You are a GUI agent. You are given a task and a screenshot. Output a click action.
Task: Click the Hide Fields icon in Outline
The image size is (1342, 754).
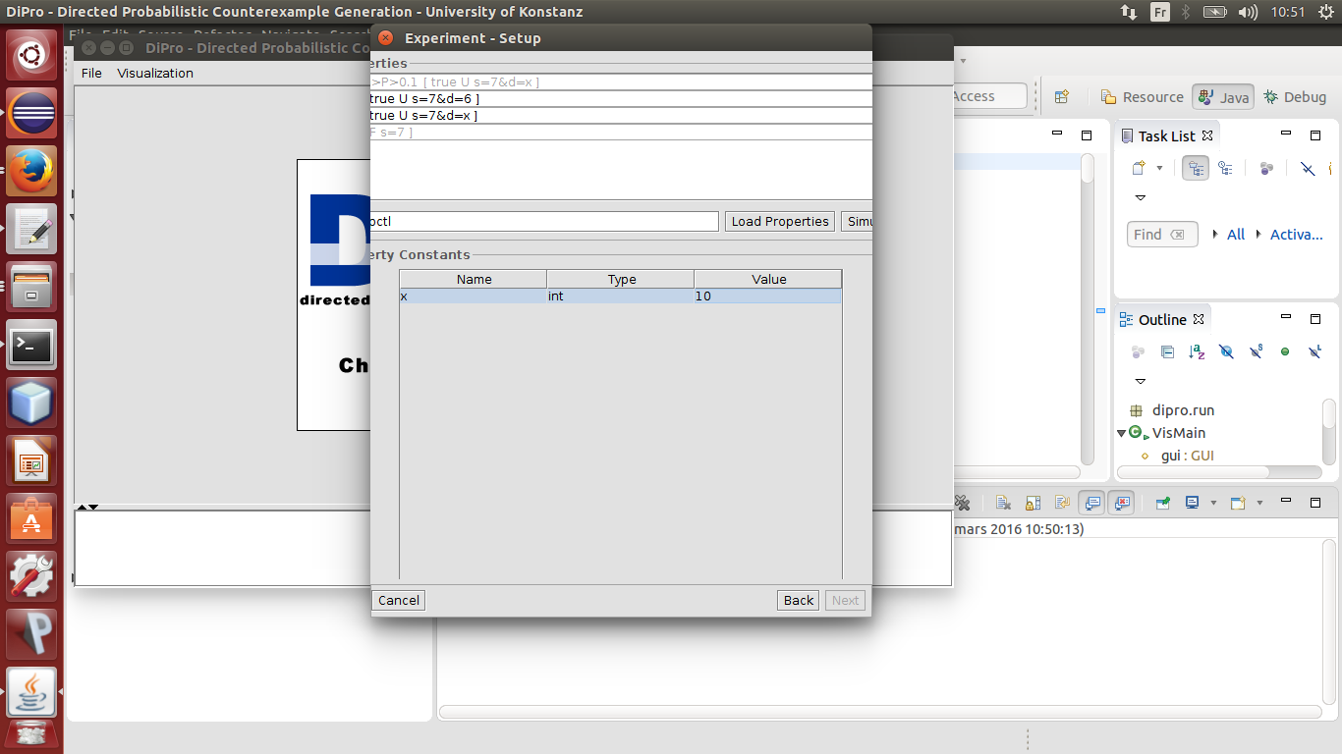click(x=1225, y=351)
